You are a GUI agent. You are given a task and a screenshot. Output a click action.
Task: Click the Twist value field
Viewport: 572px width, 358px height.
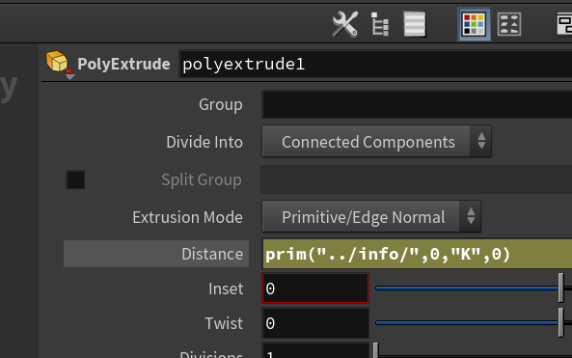click(x=315, y=323)
